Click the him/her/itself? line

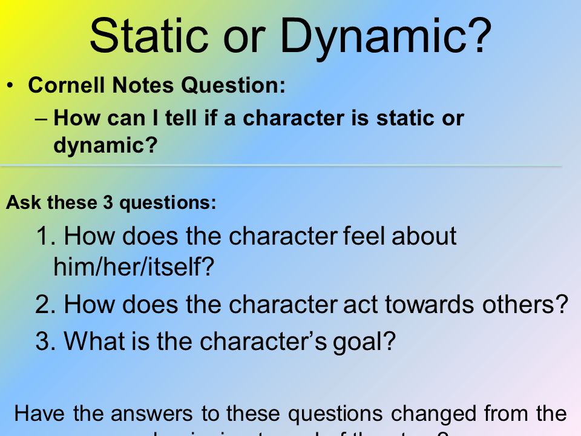[x=134, y=266]
